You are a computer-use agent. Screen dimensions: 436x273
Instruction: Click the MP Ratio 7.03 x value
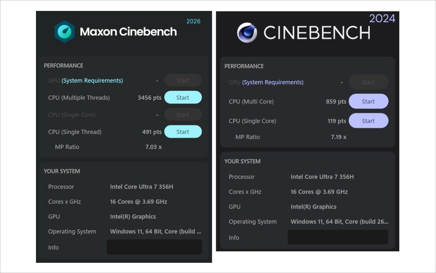153,147
